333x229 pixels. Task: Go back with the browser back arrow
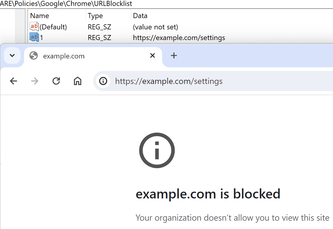coord(13,81)
